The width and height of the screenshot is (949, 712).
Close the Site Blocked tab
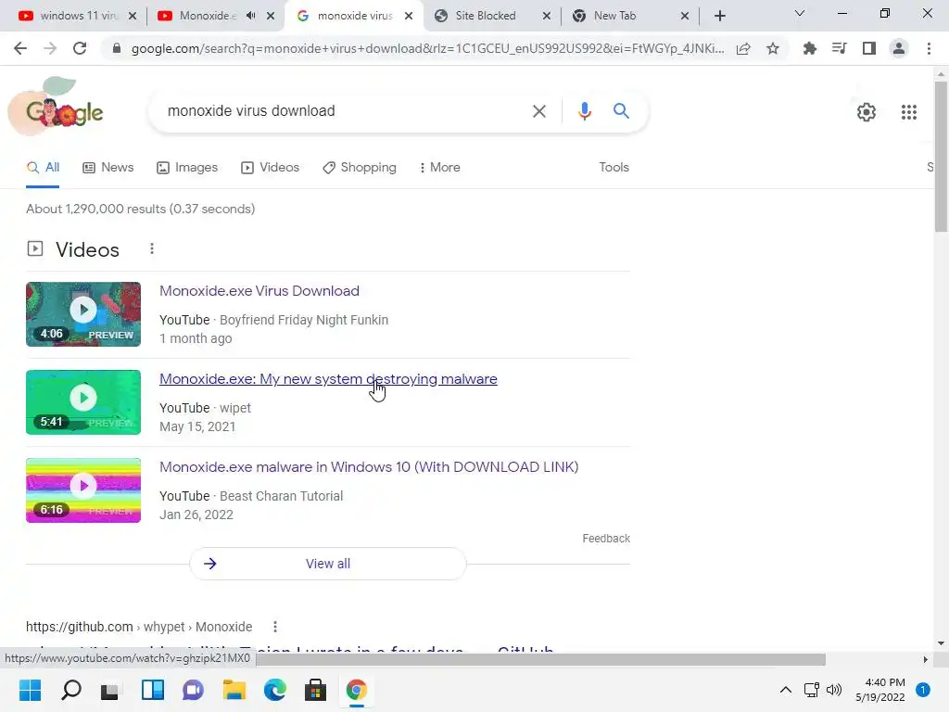547,16
